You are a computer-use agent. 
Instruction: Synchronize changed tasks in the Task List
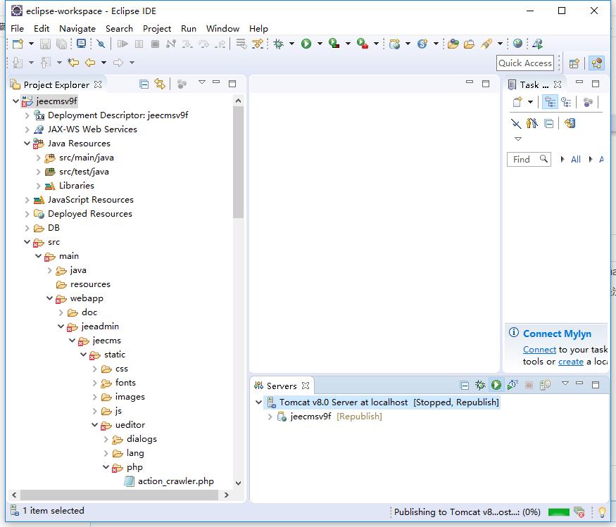(570, 123)
